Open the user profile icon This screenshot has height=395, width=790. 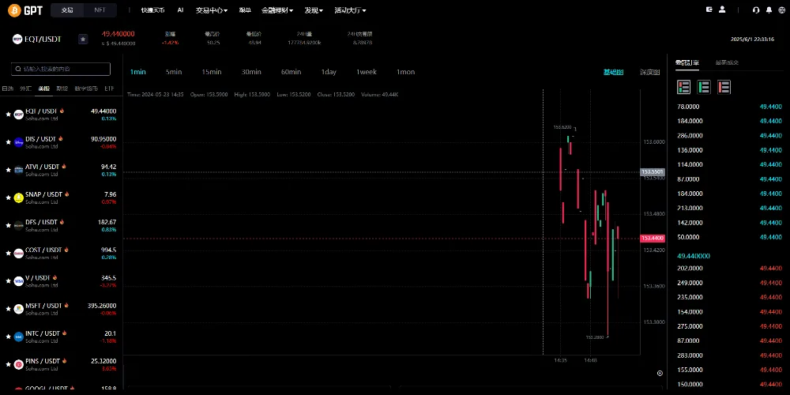click(721, 9)
